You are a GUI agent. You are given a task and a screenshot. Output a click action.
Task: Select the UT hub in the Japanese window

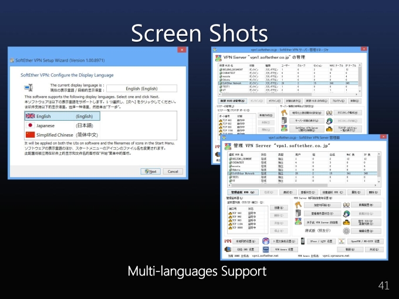(x=288, y=90)
